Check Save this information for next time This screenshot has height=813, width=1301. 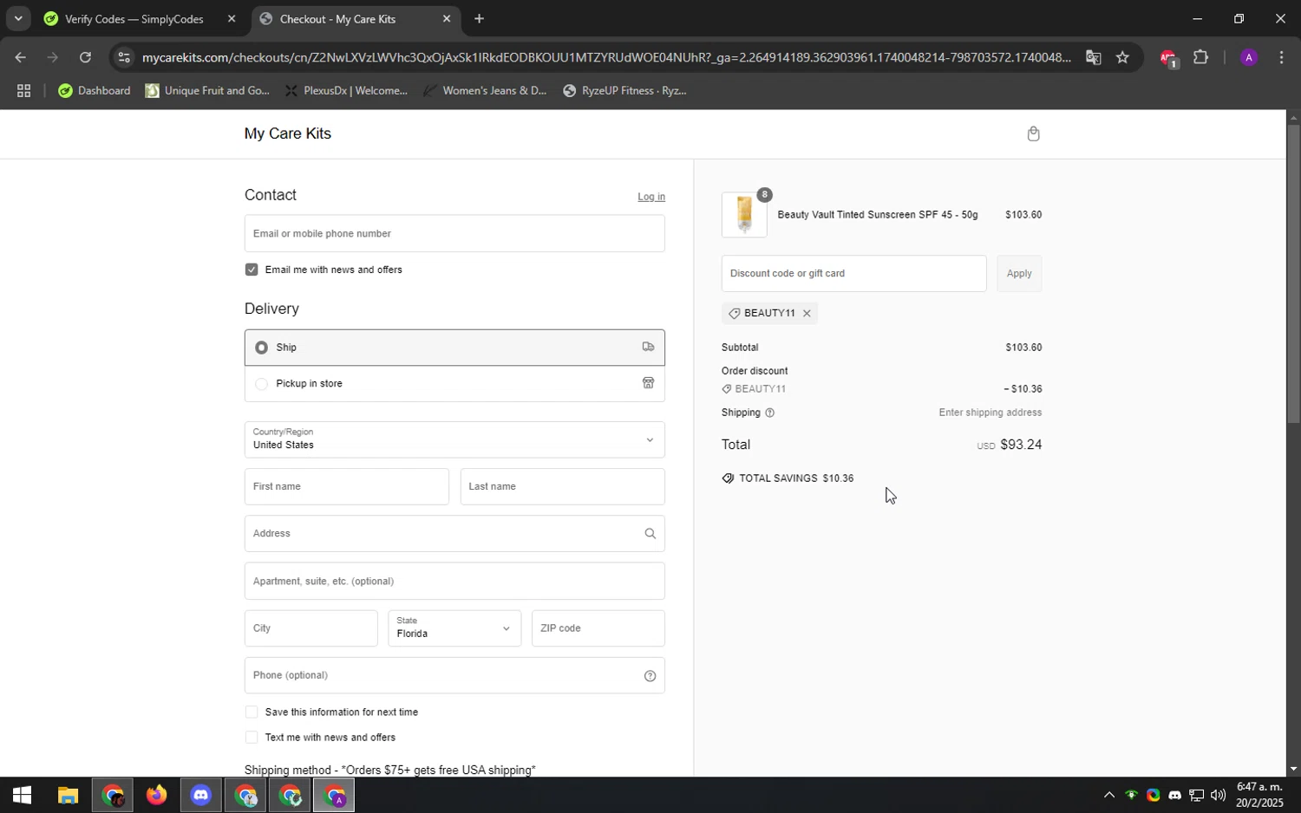(252, 712)
